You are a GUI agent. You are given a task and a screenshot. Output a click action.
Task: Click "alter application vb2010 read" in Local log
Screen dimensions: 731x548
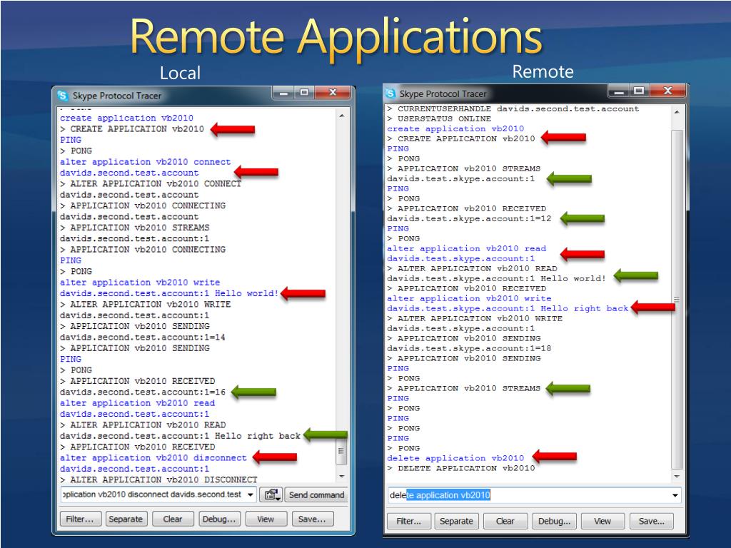coord(137,403)
